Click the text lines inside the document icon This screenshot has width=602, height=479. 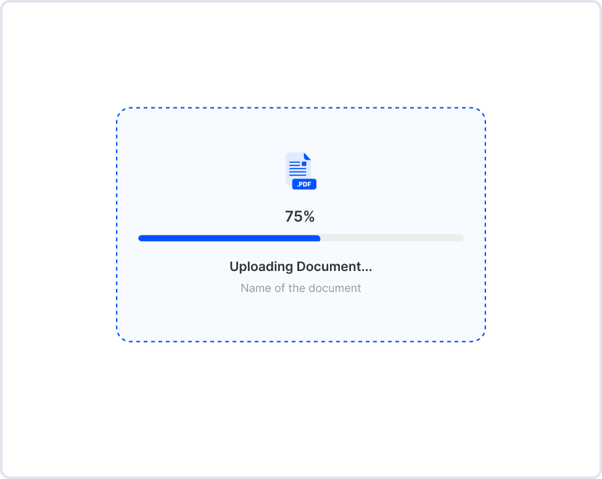297,169
